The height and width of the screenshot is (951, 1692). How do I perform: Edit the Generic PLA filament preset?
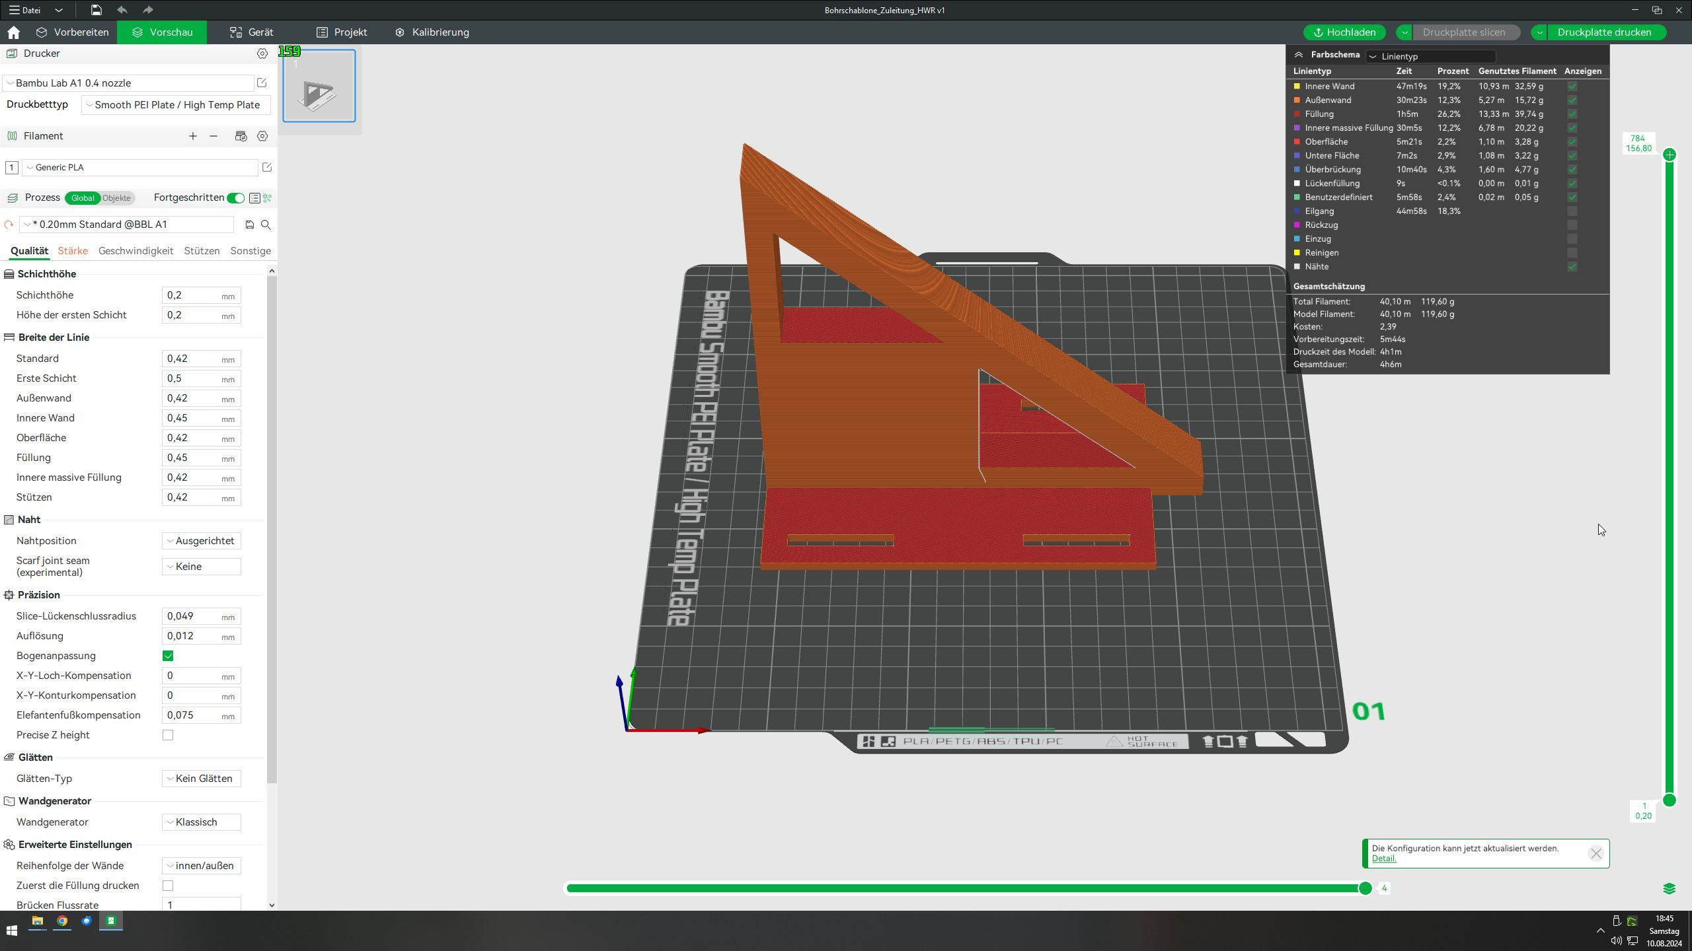point(267,167)
